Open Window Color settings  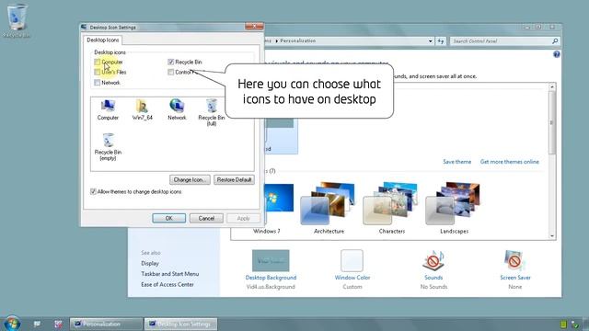[352, 269]
